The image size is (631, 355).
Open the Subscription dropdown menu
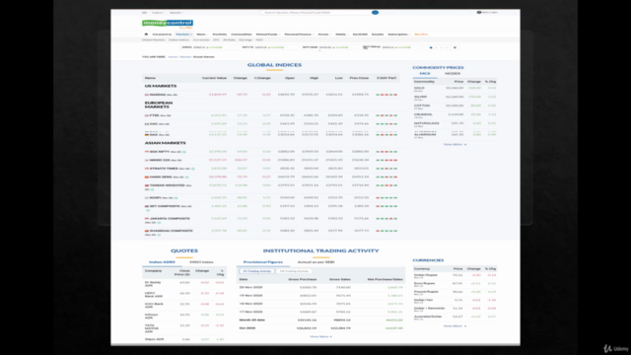398,35
